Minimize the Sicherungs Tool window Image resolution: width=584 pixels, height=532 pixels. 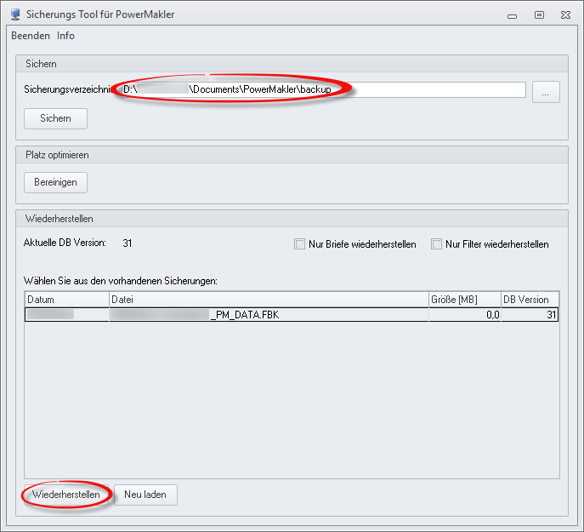point(512,15)
